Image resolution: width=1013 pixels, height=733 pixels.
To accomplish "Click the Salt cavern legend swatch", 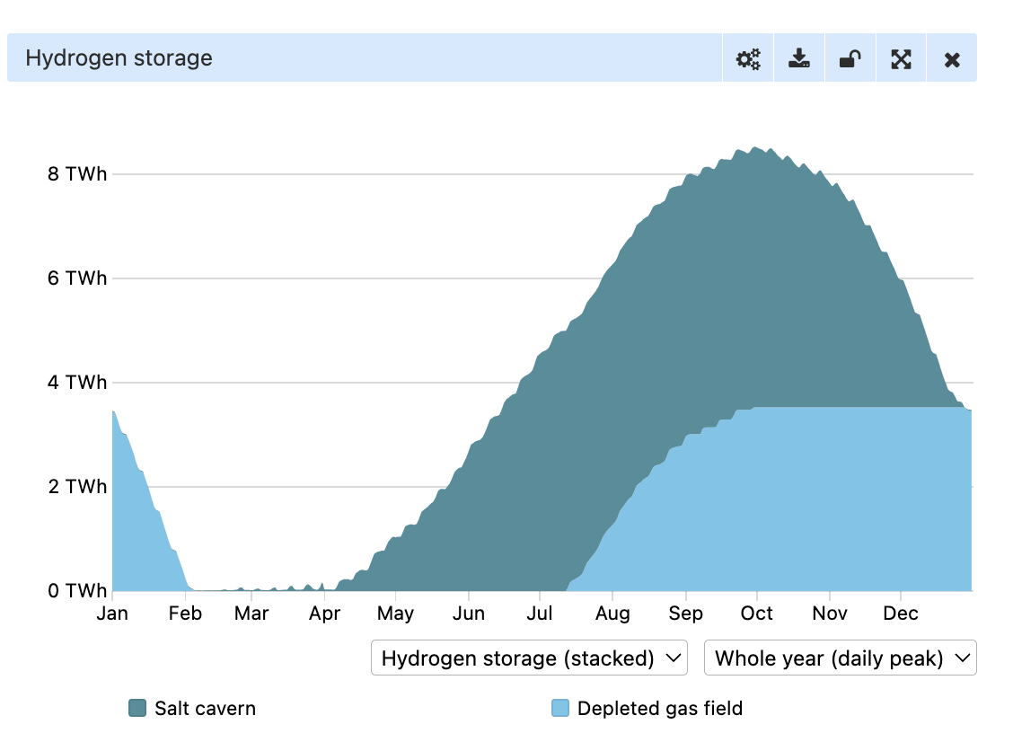I will point(137,709).
